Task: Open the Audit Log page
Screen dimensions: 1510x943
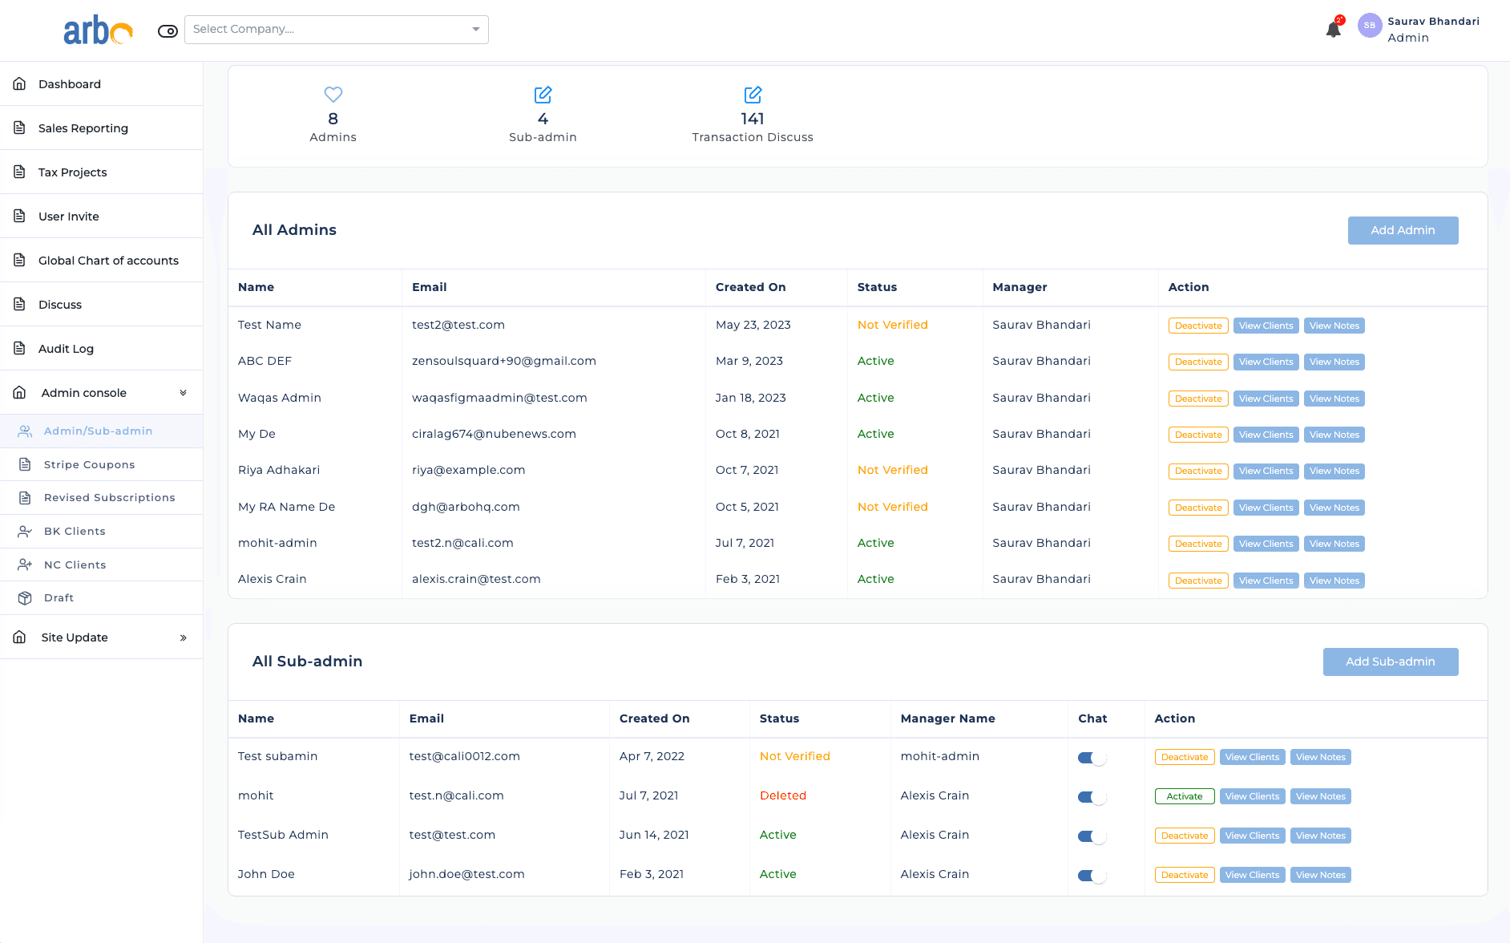Action: click(x=101, y=348)
